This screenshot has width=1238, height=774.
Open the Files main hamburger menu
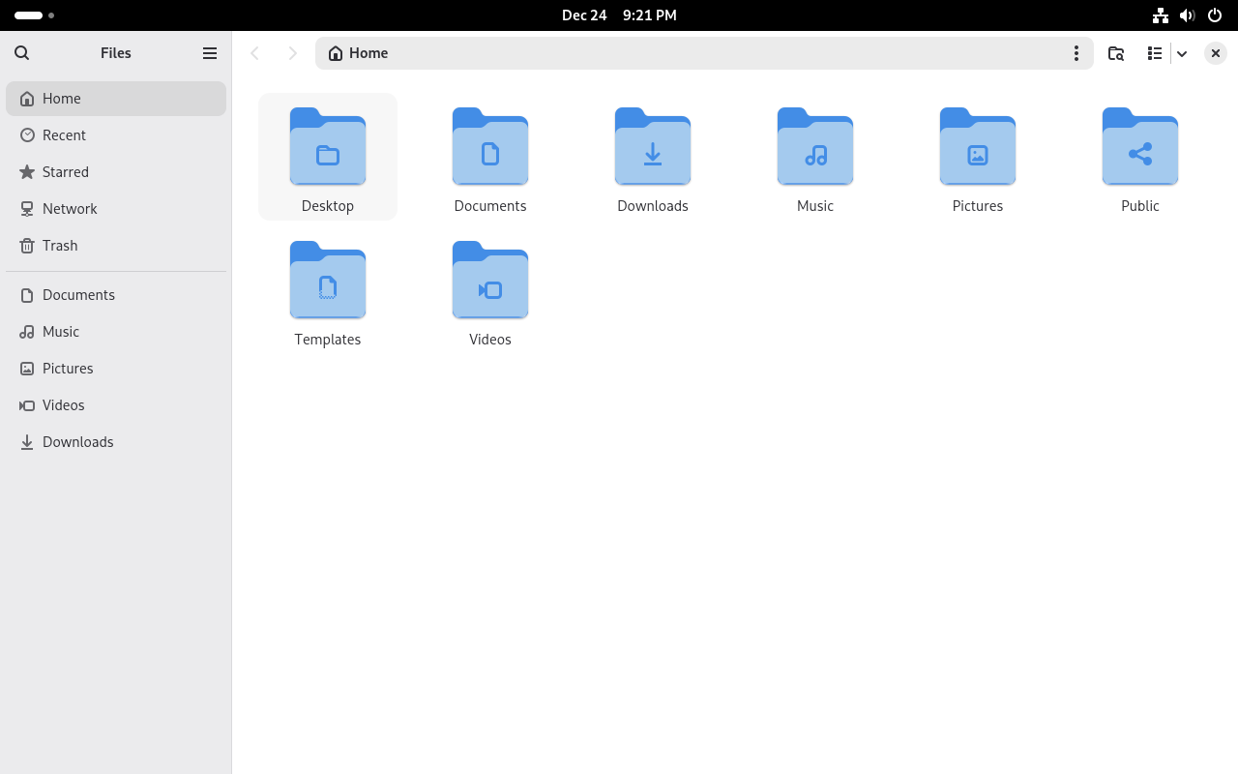pos(210,53)
